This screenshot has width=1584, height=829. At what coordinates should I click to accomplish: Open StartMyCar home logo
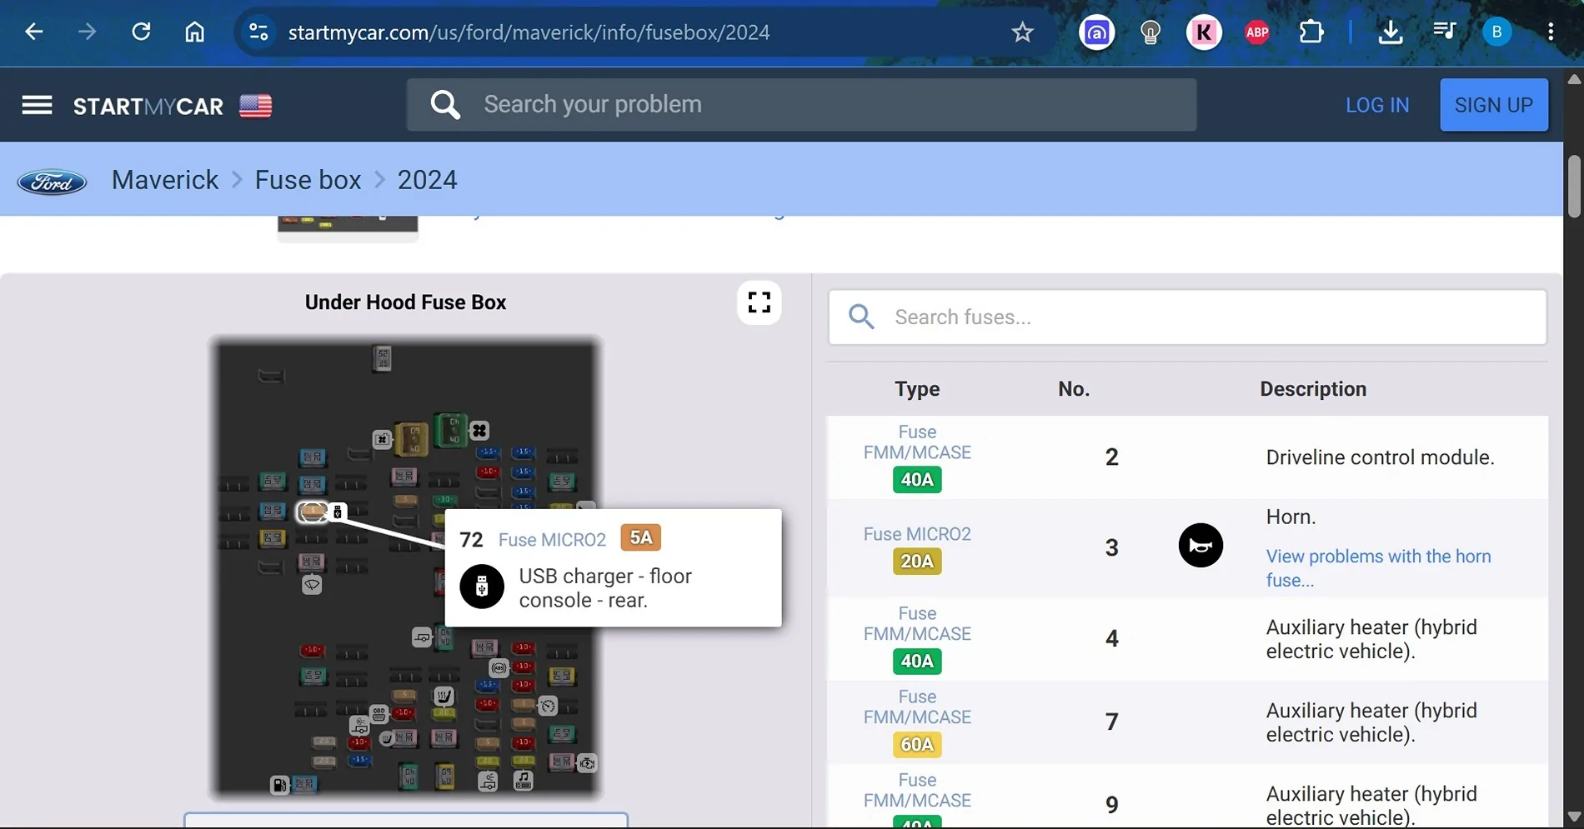point(148,107)
